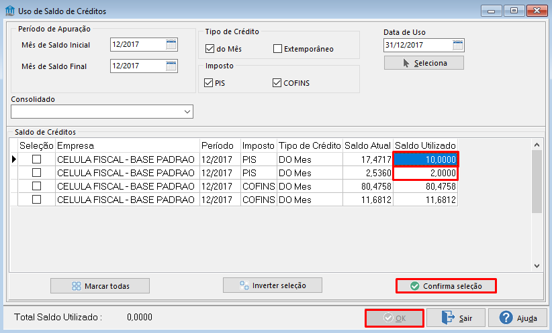Click Seleção column header
Screen dimensions: 552x333
tap(37, 145)
